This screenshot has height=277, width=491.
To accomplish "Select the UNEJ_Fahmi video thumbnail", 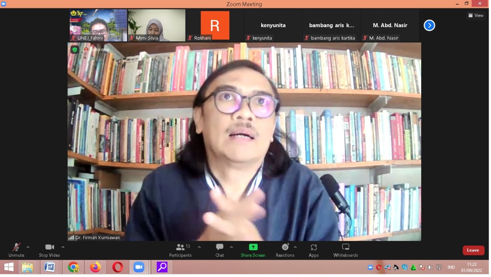I will pos(98,25).
